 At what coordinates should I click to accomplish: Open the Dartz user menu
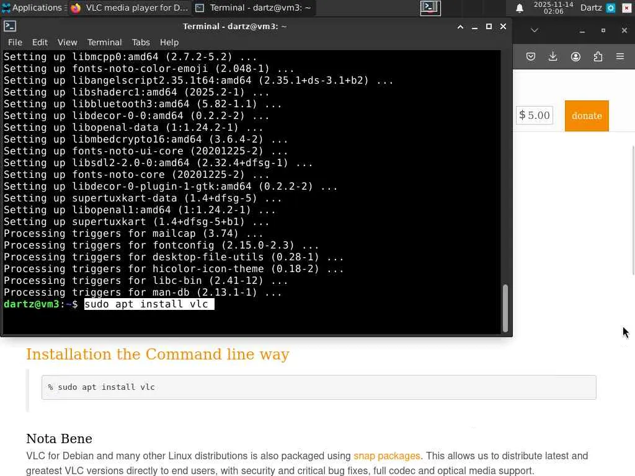click(591, 7)
